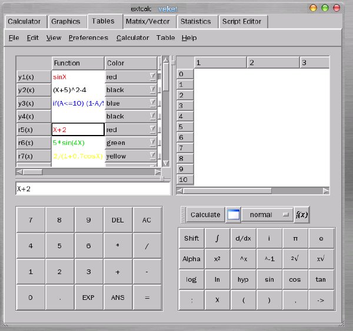Switch to the Graphics tab

point(66,22)
